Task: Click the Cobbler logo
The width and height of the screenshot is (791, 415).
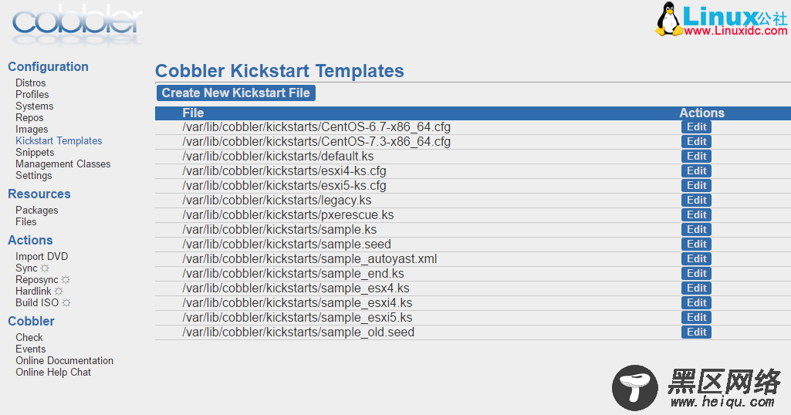Action: click(x=77, y=24)
